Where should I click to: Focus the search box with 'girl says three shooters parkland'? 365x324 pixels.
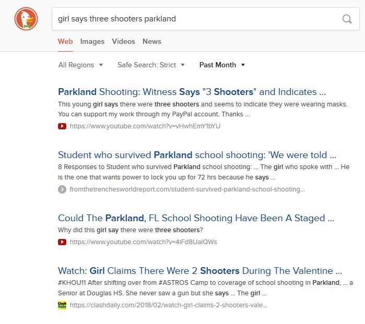click(x=206, y=19)
